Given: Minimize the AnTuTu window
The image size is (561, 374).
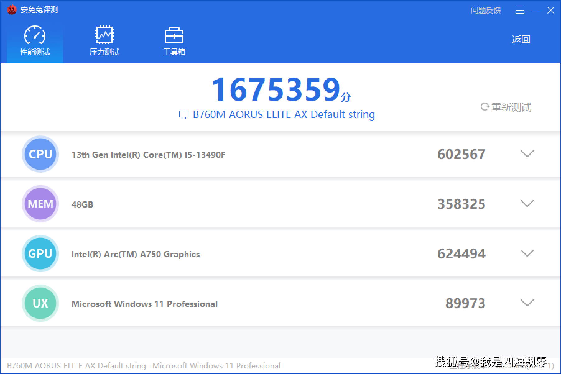Looking at the screenshot, I should tap(535, 11).
